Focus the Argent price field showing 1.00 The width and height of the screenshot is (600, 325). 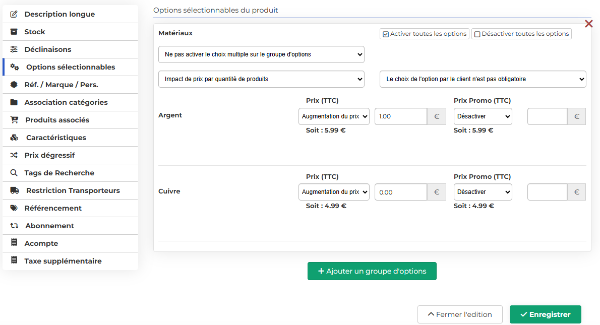coord(401,116)
